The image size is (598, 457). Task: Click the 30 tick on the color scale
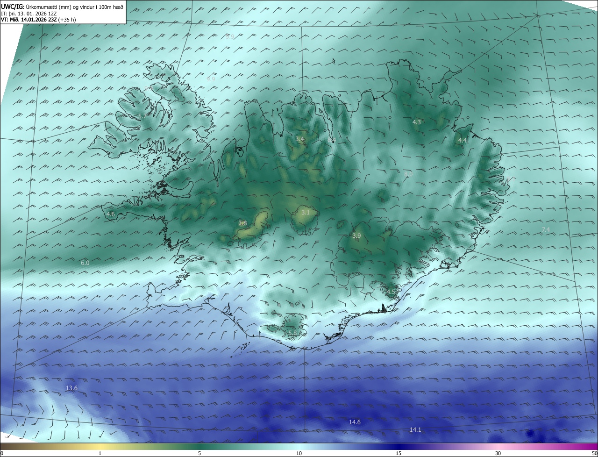coord(498,453)
